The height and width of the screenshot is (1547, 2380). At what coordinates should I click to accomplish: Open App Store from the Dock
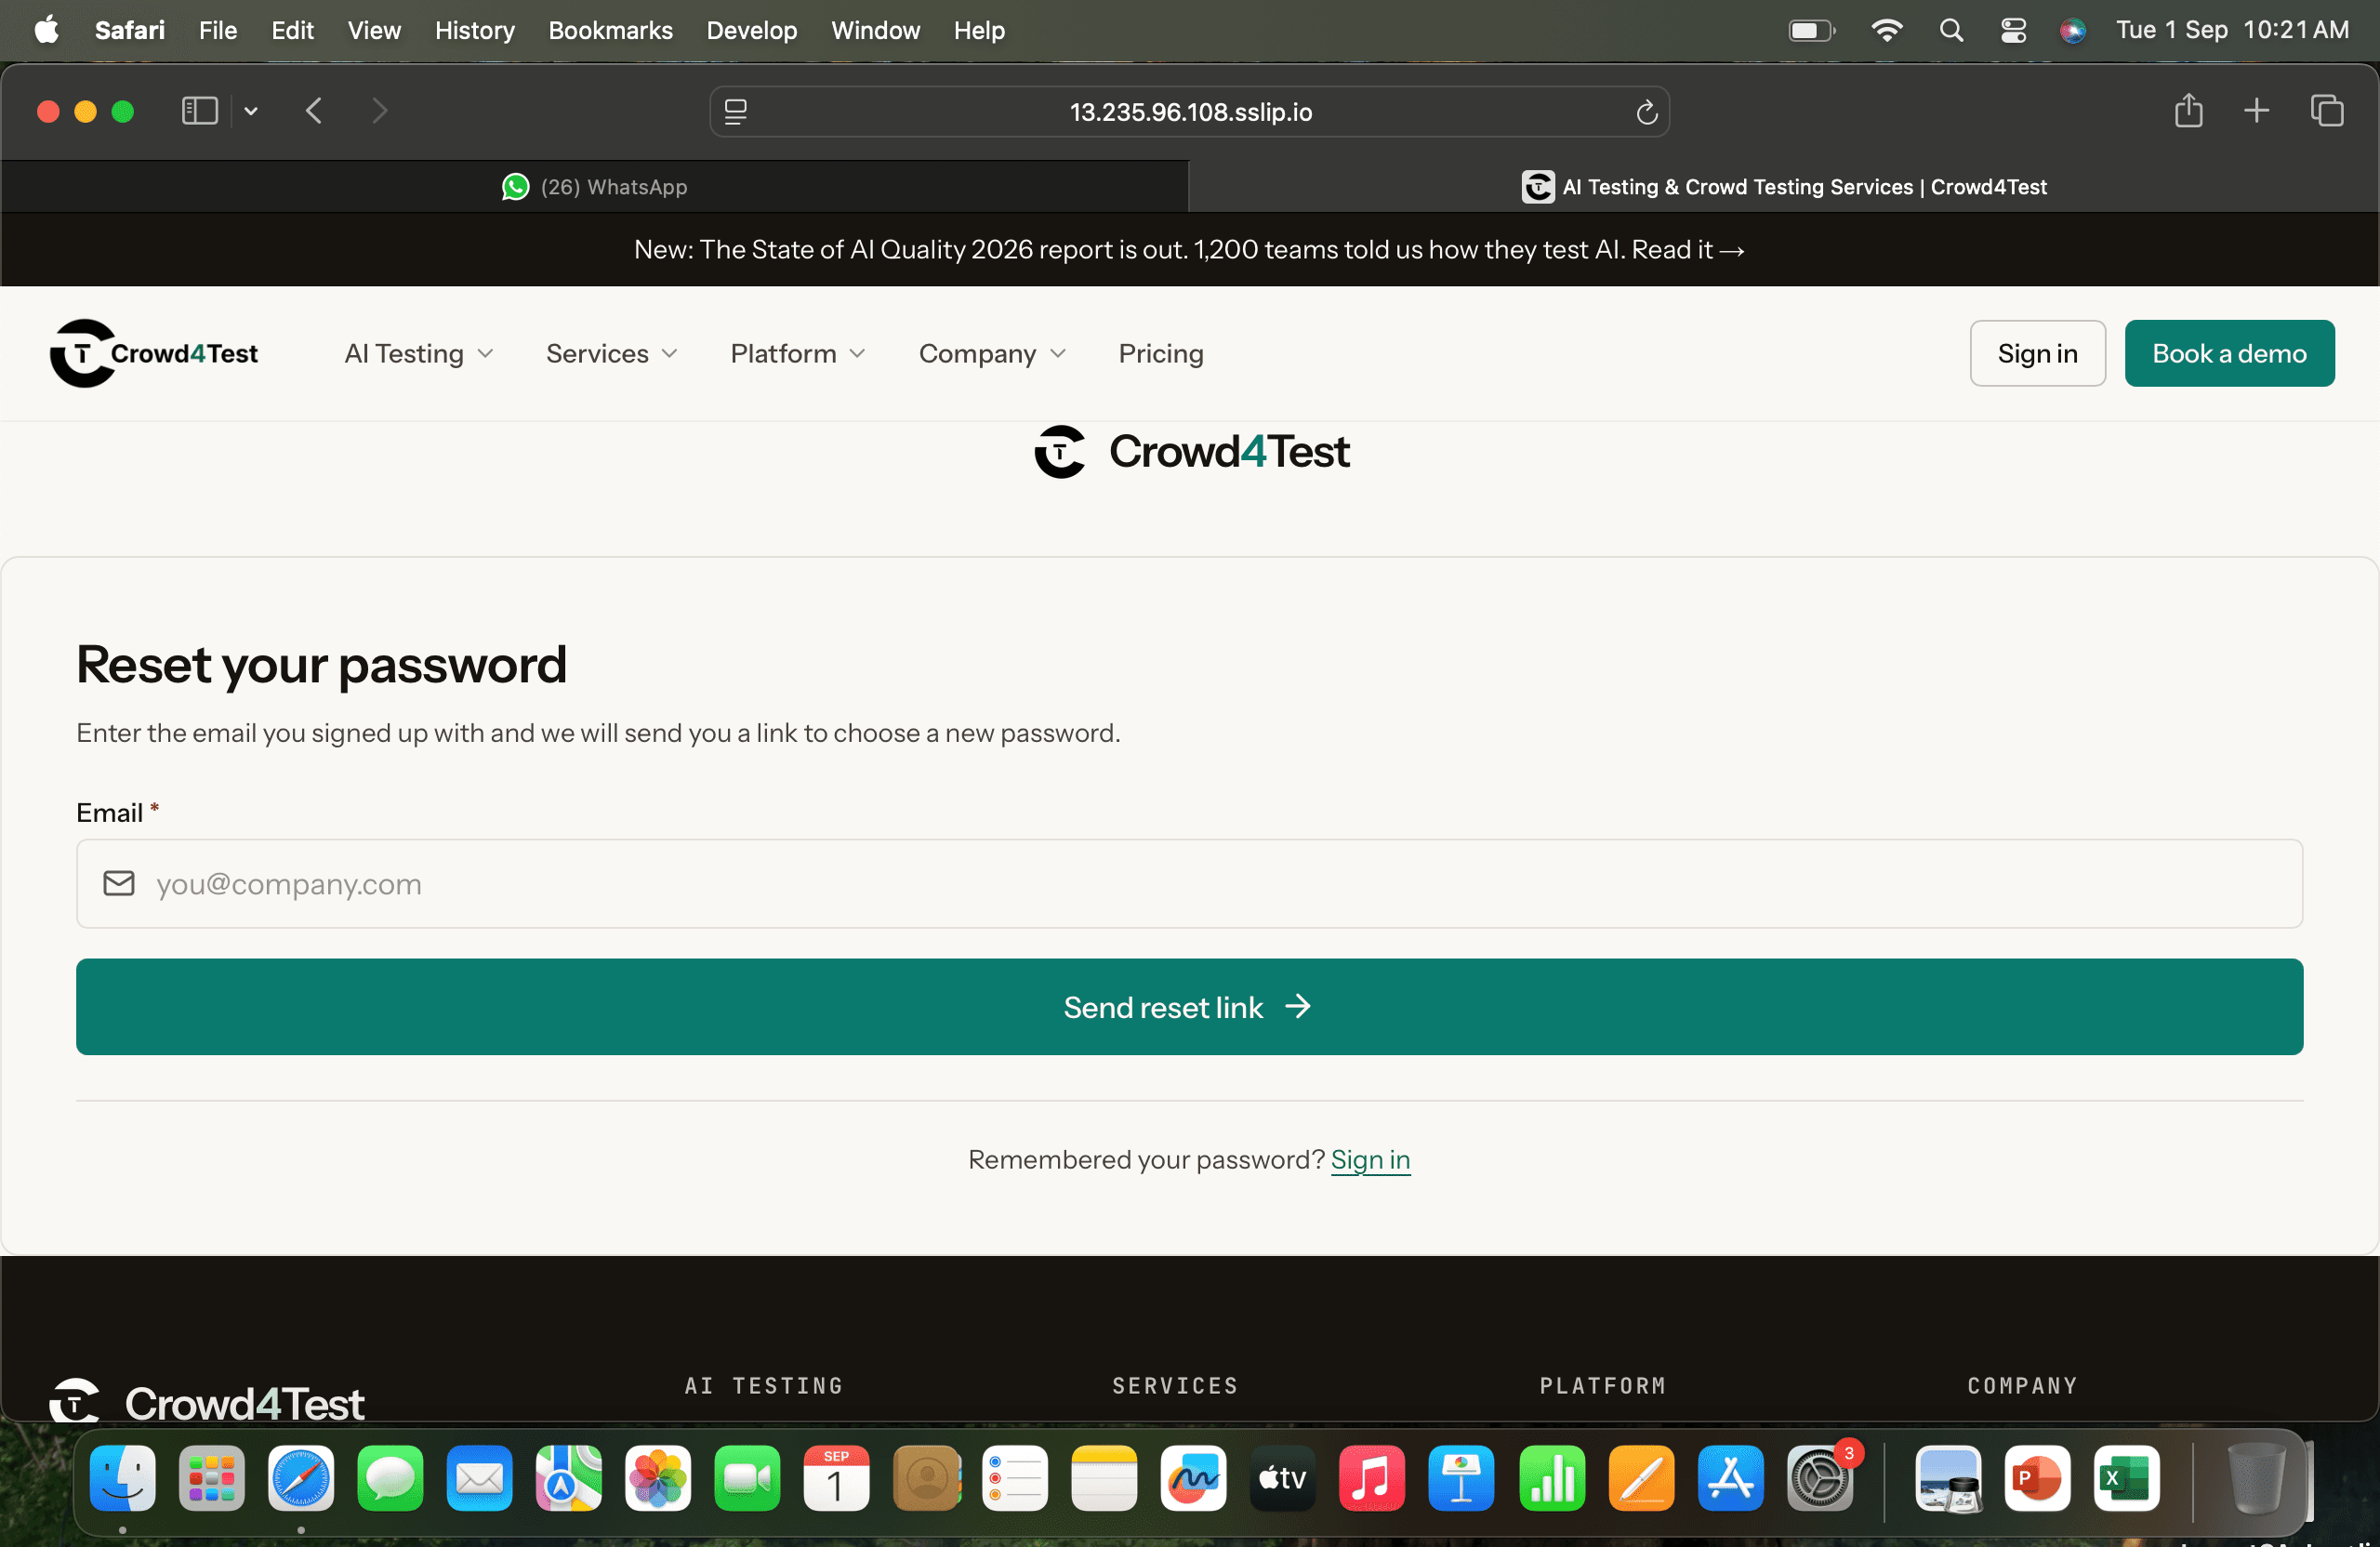pyautogui.click(x=1730, y=1477)
